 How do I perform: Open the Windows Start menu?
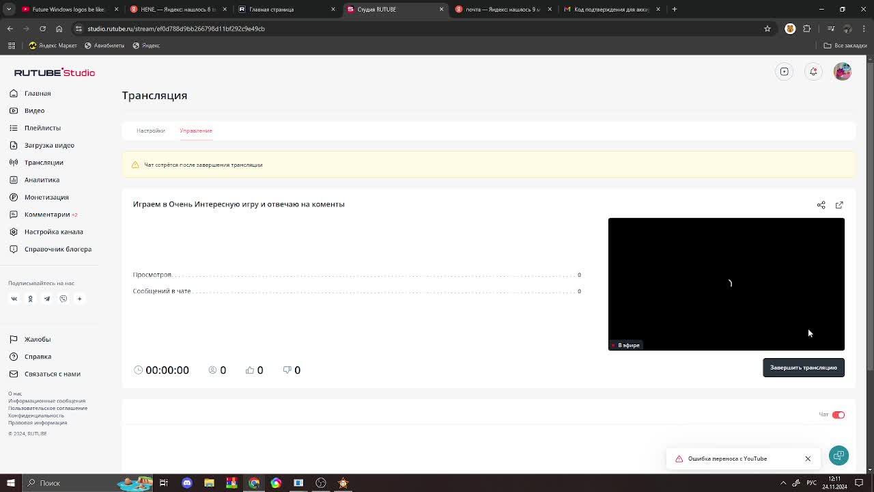pos(10,483)
